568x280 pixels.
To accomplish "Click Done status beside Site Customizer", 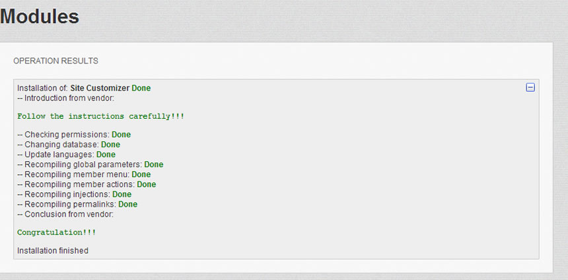I will [141, 88].
